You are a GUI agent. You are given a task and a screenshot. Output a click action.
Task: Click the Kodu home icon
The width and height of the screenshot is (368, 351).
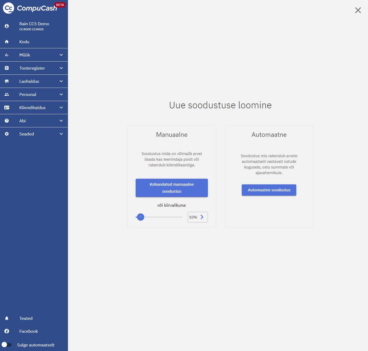click(x=7, y=42)
